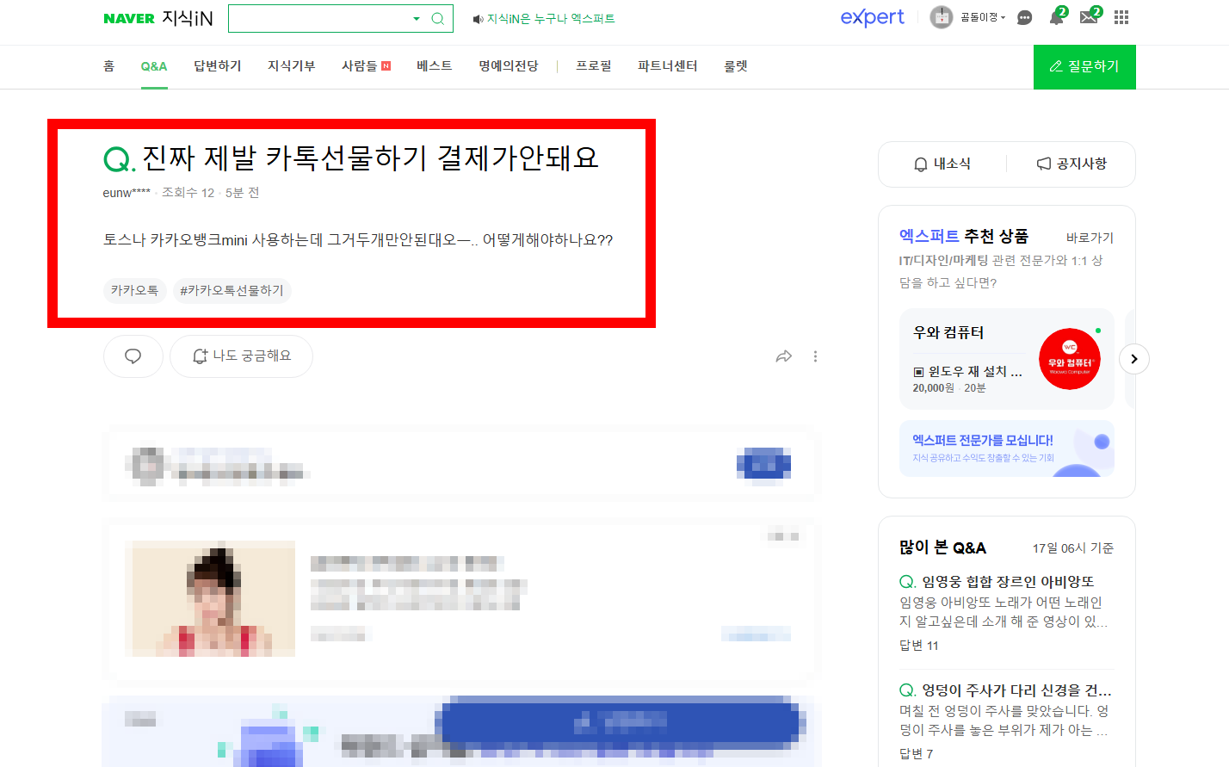Click the share arrow icon

pyautogui.click(x=784, y=356)
